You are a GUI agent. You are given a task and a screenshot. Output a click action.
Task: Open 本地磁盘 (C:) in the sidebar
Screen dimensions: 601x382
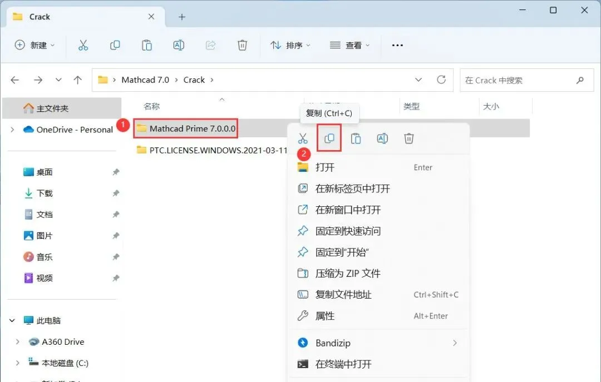coord(58,363)
